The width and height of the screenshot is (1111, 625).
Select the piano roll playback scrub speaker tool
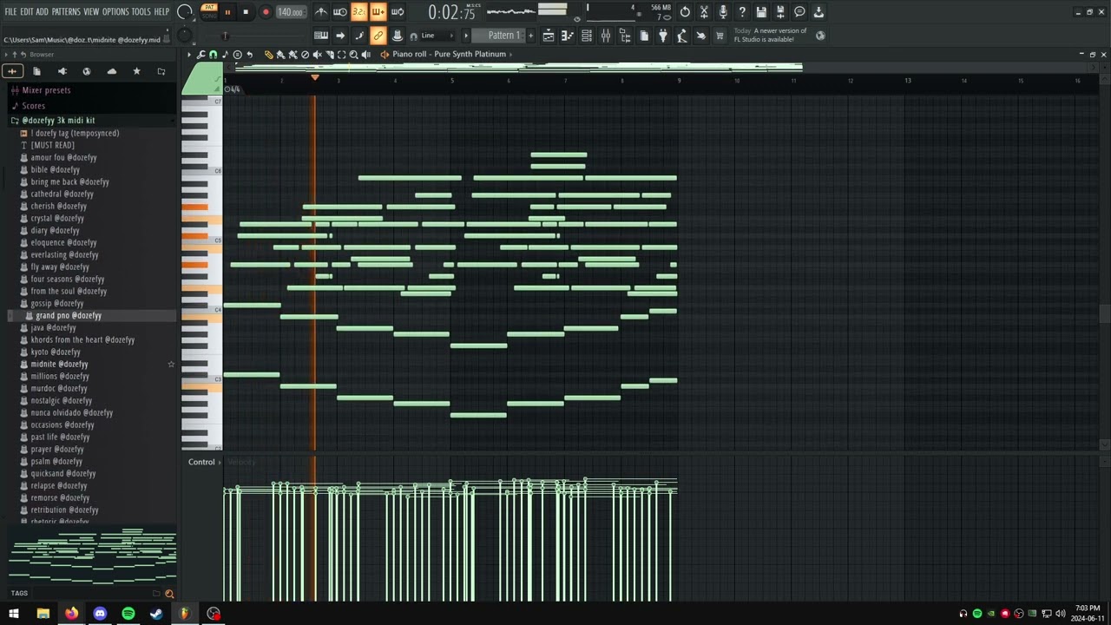(x=365, y=55)
